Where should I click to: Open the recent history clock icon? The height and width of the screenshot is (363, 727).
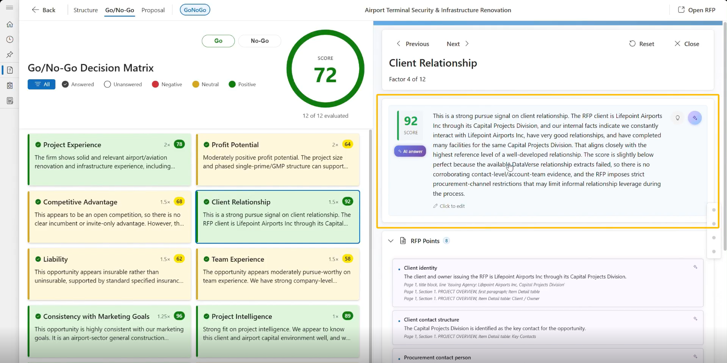coord(10,39)
